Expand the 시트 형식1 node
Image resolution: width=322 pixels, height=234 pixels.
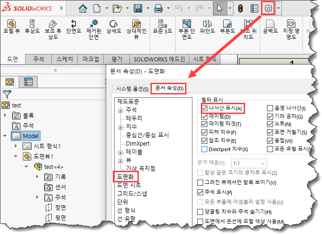[x=16, y=146]
